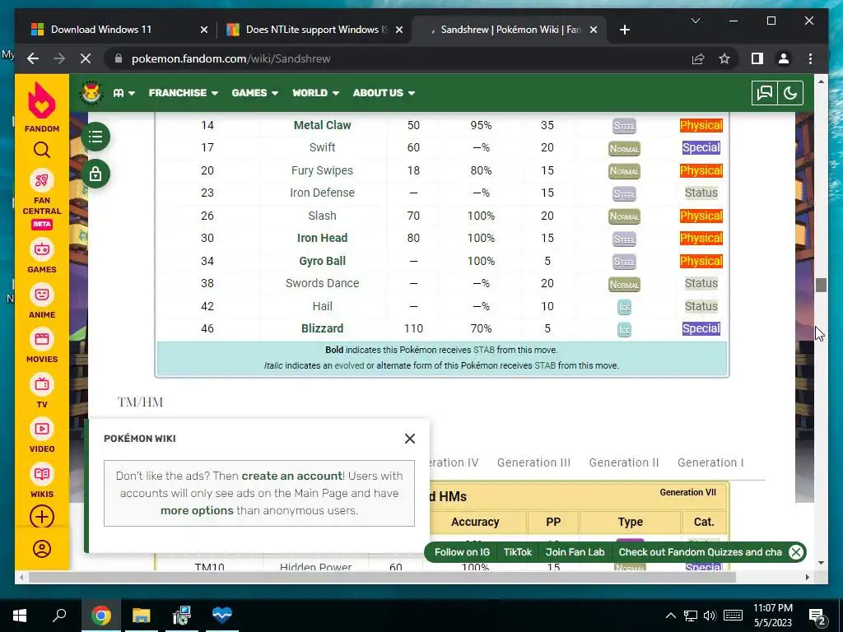Open Chrome side panel icon
Viewport: 843px width, 632px height.
click(x=757, y=58)
